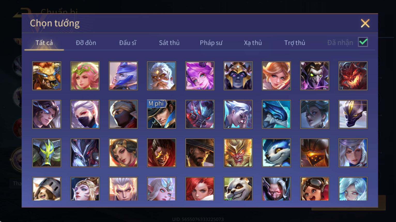Select the goggles-wearing pilot girl hero
Image resolution: width=396 pixels, height=222 pixels.
[x=315, y=189]
